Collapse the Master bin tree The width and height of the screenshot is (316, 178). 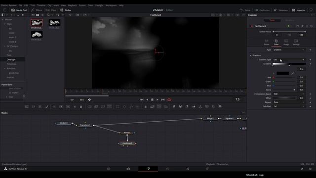tap(2, 20)
